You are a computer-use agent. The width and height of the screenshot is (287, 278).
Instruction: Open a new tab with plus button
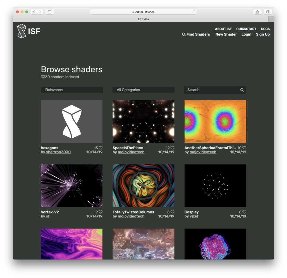tap(271, 19)
